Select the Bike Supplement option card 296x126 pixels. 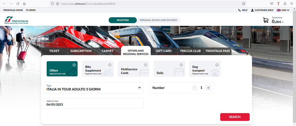pos(98,69)
